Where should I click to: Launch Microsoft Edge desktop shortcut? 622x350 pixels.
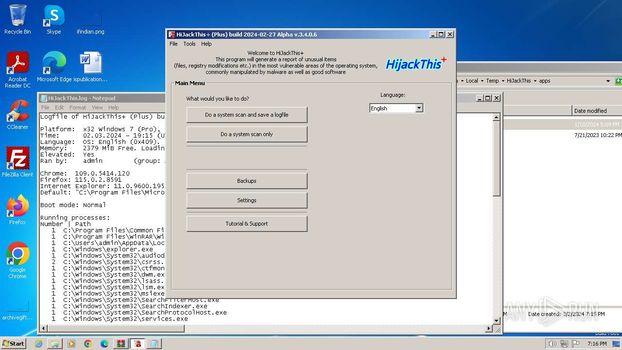[54, 67]
